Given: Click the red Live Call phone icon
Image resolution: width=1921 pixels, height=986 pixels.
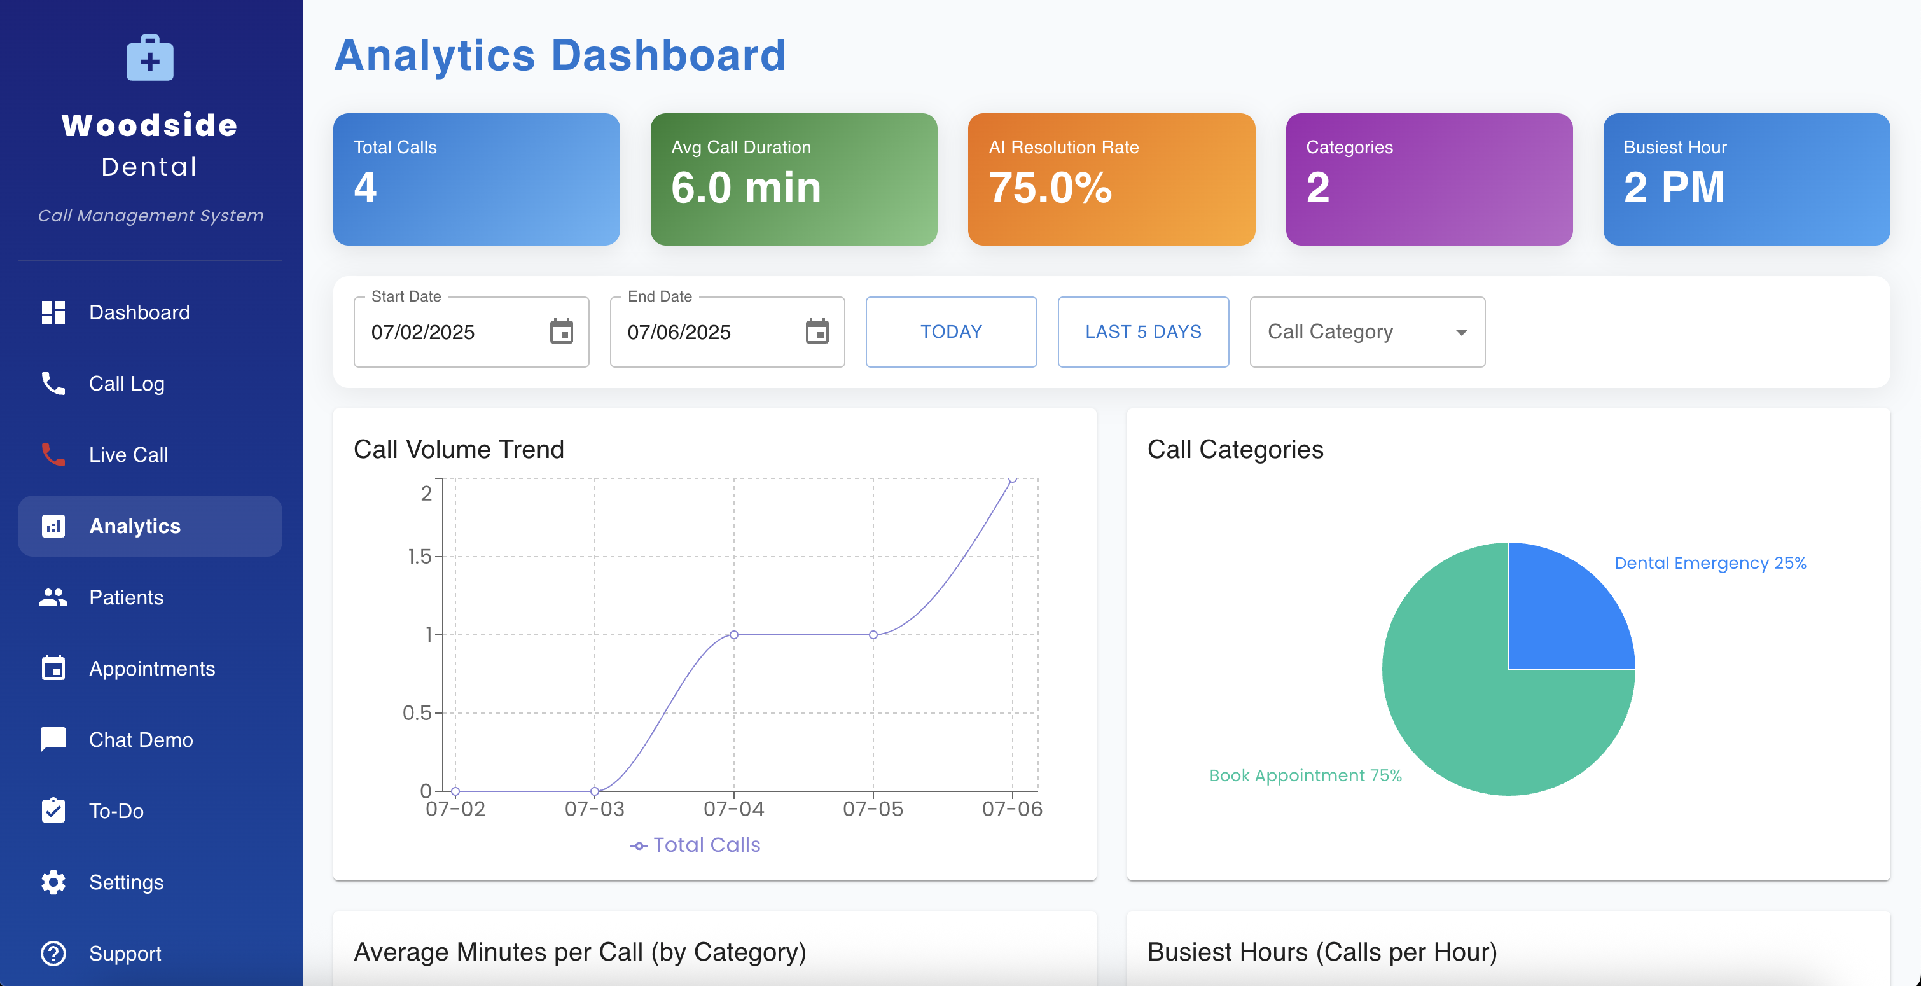Looking at the screenshot, I should (53, 455).
